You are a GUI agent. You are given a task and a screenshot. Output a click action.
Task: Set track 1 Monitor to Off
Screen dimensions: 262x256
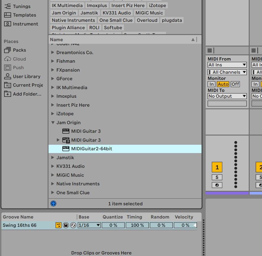point(235,84)
